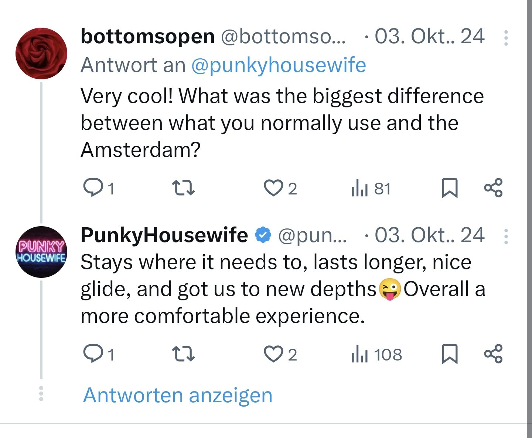Retweet PunkyHousewife's reply
Screen dimensions: 532x438
[184, 354]
